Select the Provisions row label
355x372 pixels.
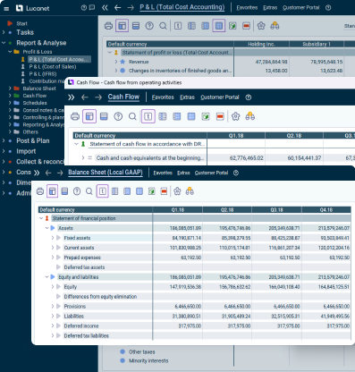(x=75, y=307)
